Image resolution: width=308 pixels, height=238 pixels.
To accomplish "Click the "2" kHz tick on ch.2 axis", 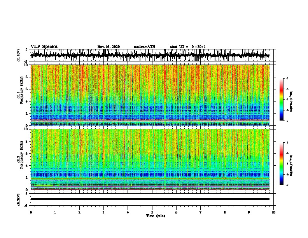I will [x=27, y=178].
